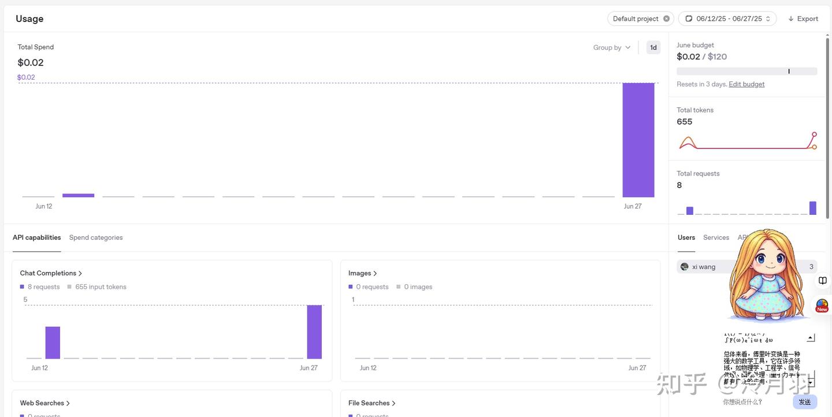The height and width of the screenshot is (417, 832).
Task: Click the book icon on the right edge
Action: point(823,281)
